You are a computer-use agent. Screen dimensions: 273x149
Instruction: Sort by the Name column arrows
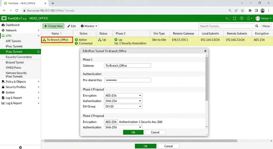pyautogui.click(x=61, y=33)
